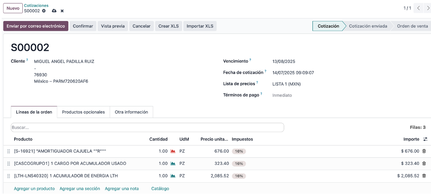Show help tooltip next to Términos de pago
The width and height of the screenshot is (431, 194).
click(262, 94)
